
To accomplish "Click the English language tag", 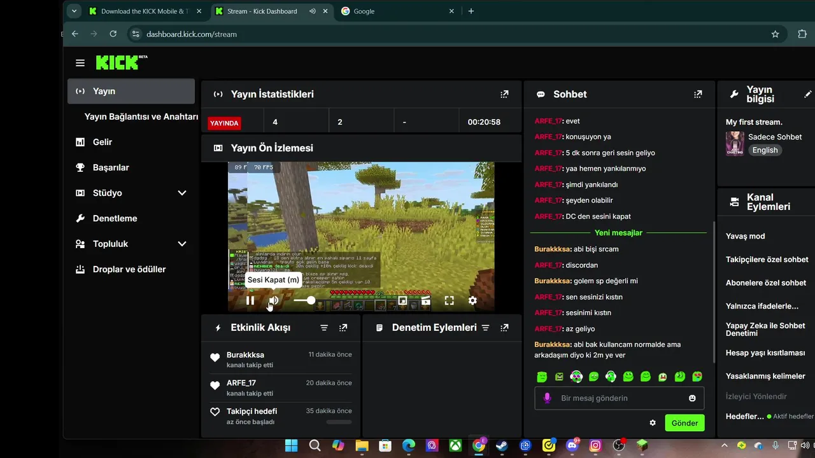I will (x=765, y=150).
